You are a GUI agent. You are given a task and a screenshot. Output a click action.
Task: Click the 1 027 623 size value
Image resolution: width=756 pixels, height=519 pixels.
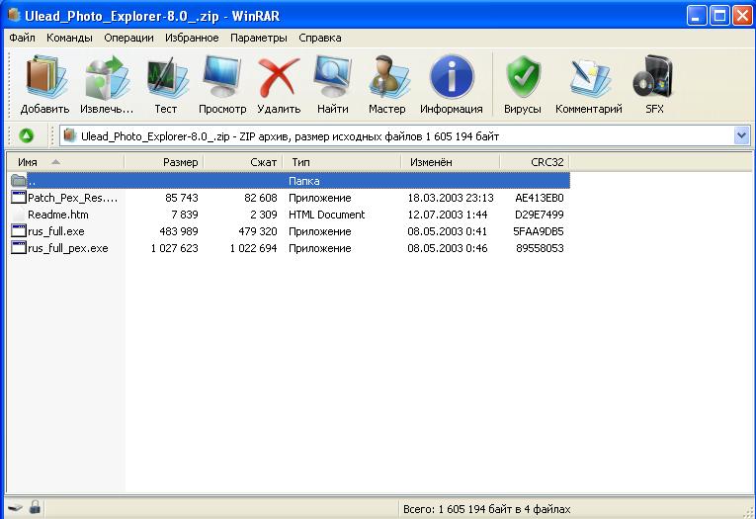pos(175,248)
